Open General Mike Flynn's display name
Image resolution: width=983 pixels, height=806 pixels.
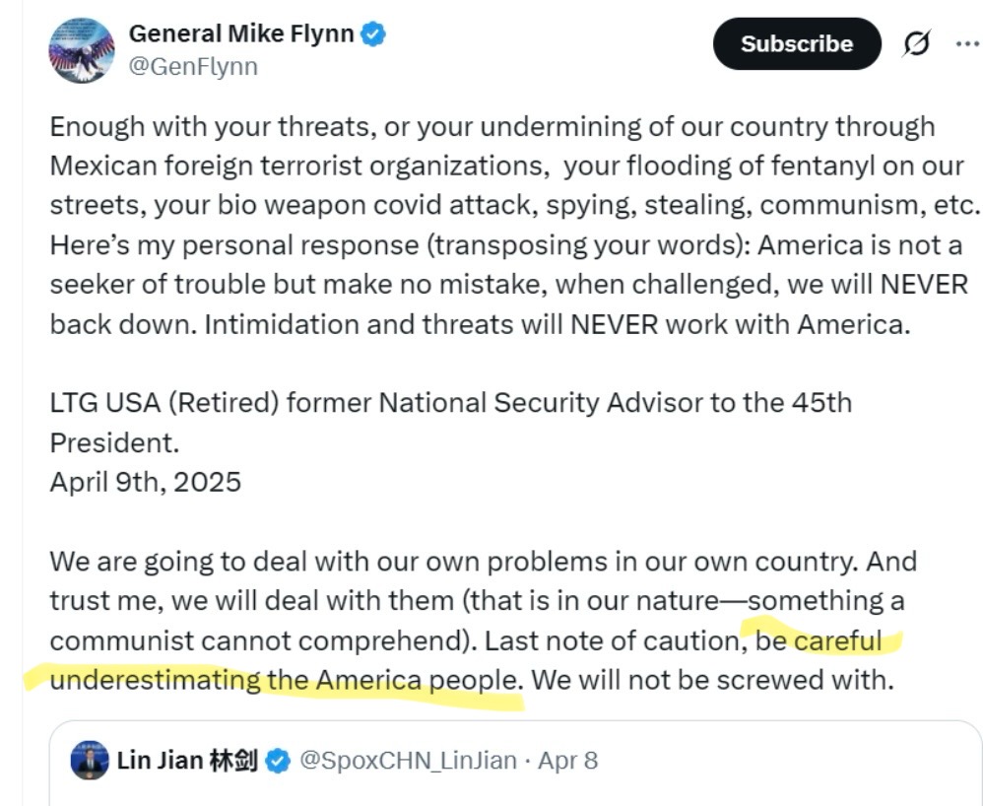241,34
